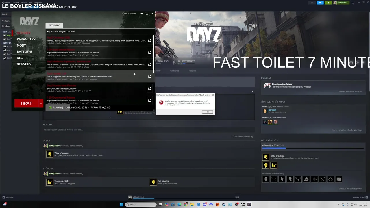Dismiss the panel with X beside the error dialog
This screenshot has height=208, width=370.
(x=252, y=92)
